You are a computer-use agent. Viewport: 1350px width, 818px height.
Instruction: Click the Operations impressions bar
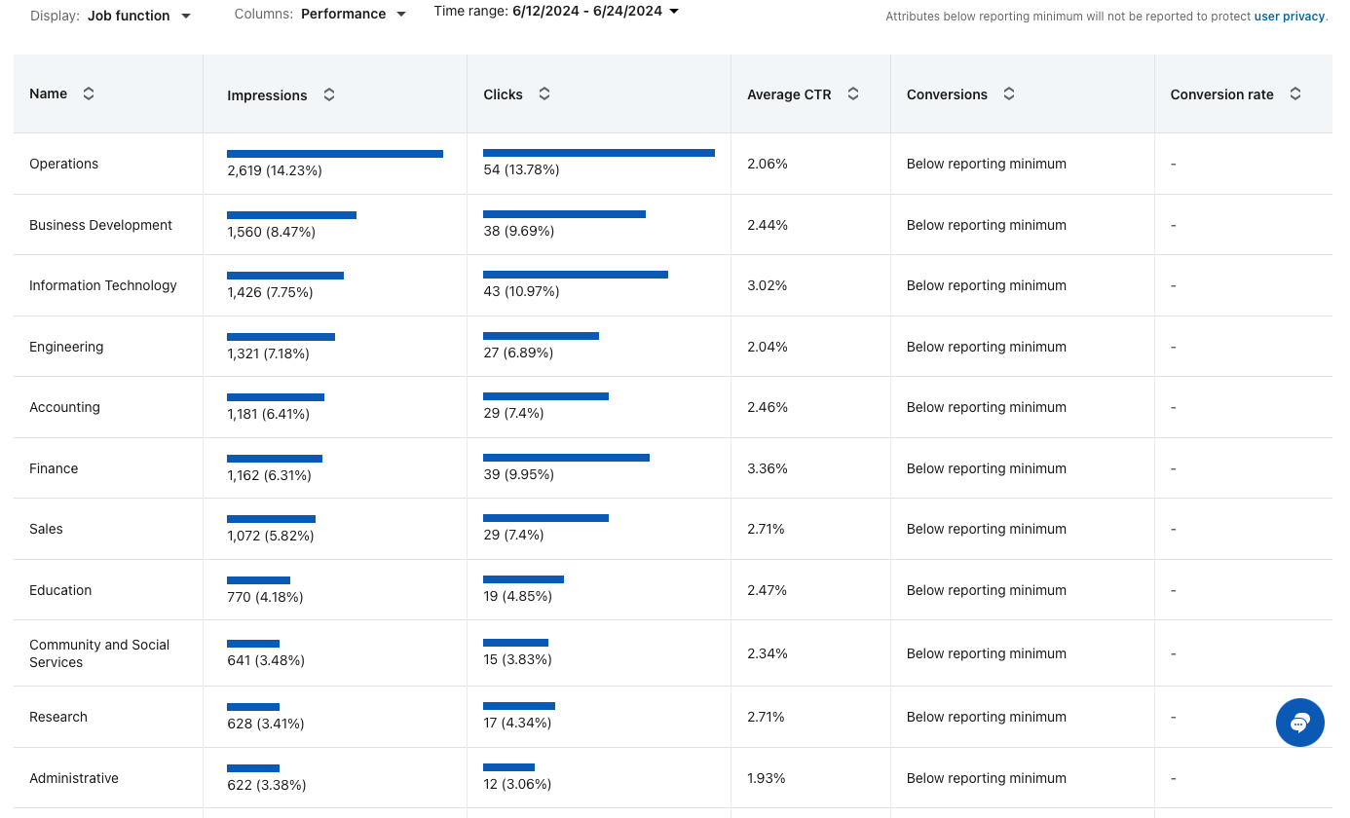click(x=334, y=154)
